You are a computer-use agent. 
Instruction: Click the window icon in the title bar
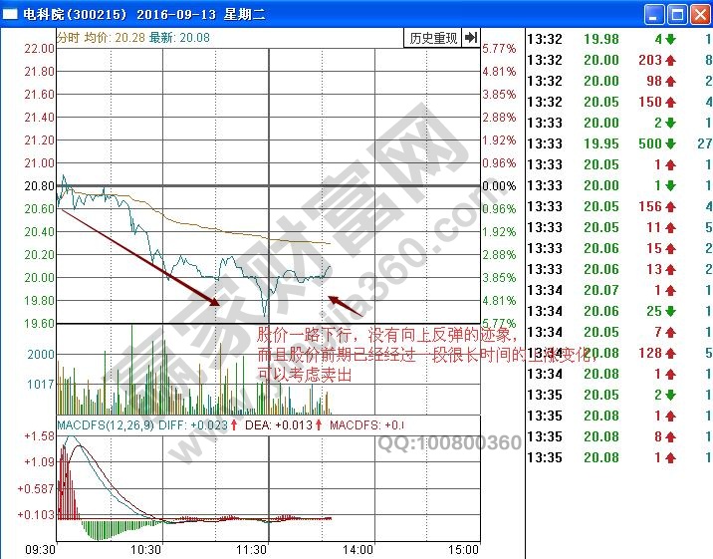coord(12,15)
